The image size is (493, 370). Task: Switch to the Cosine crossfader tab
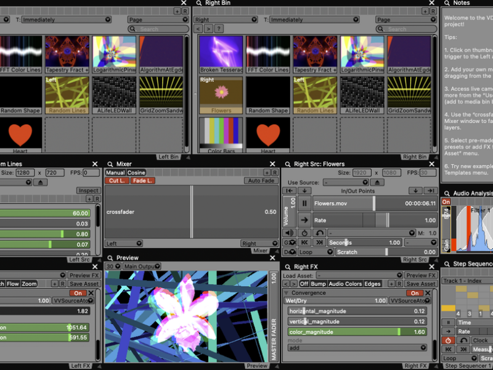pos(136,173)
